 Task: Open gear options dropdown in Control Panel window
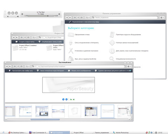[x=162, y=17]
